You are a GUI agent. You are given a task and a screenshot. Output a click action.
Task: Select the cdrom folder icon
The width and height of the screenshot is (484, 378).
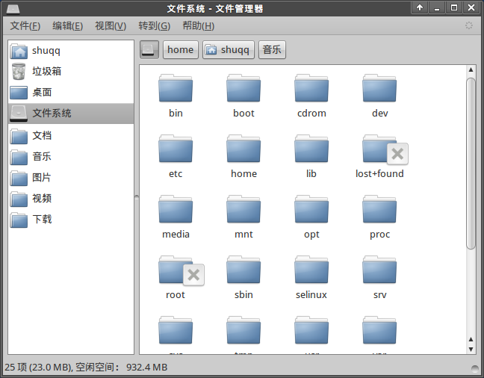click(x=311, y=88)
